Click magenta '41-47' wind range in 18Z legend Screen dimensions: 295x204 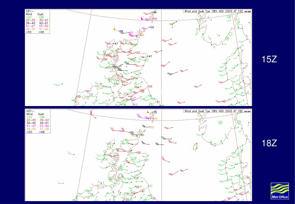click(x=31, y=126)
